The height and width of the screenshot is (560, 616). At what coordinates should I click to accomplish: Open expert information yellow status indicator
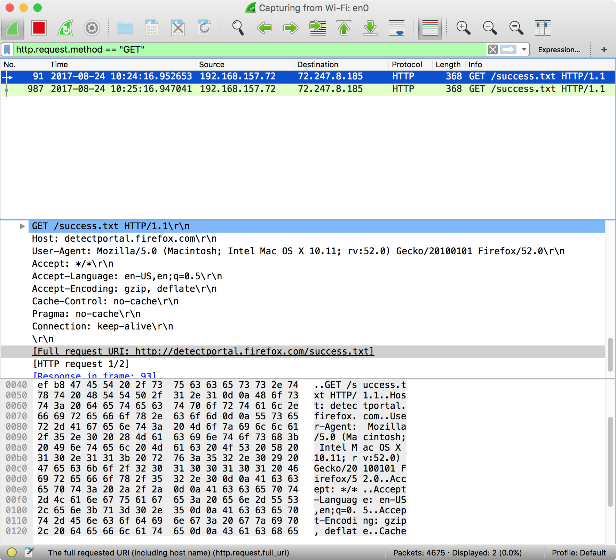pos(12,552)
